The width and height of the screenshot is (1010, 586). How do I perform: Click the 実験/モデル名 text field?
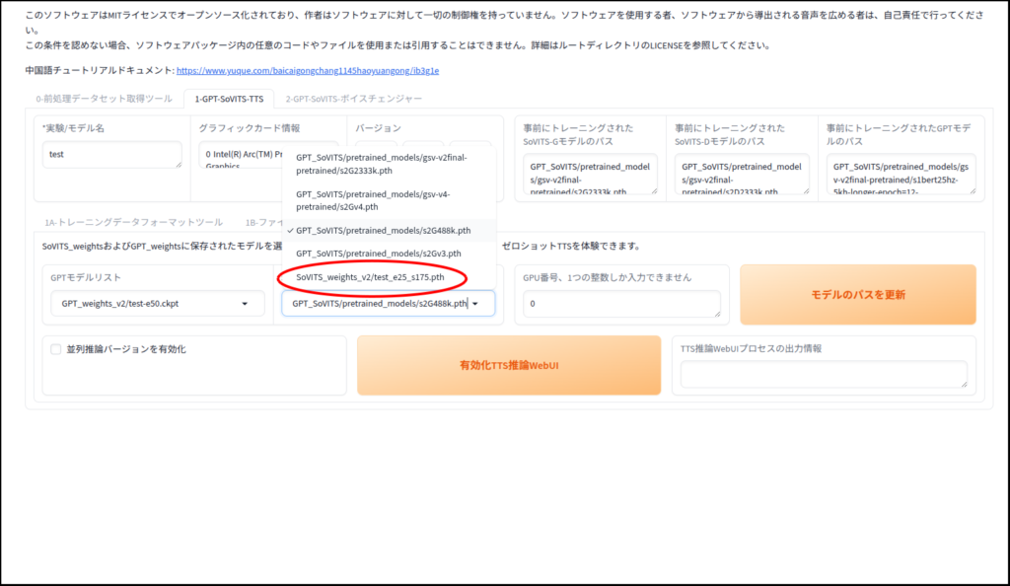pos(111,155)
